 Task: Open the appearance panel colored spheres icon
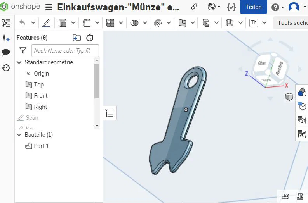(x=302, y=92)
